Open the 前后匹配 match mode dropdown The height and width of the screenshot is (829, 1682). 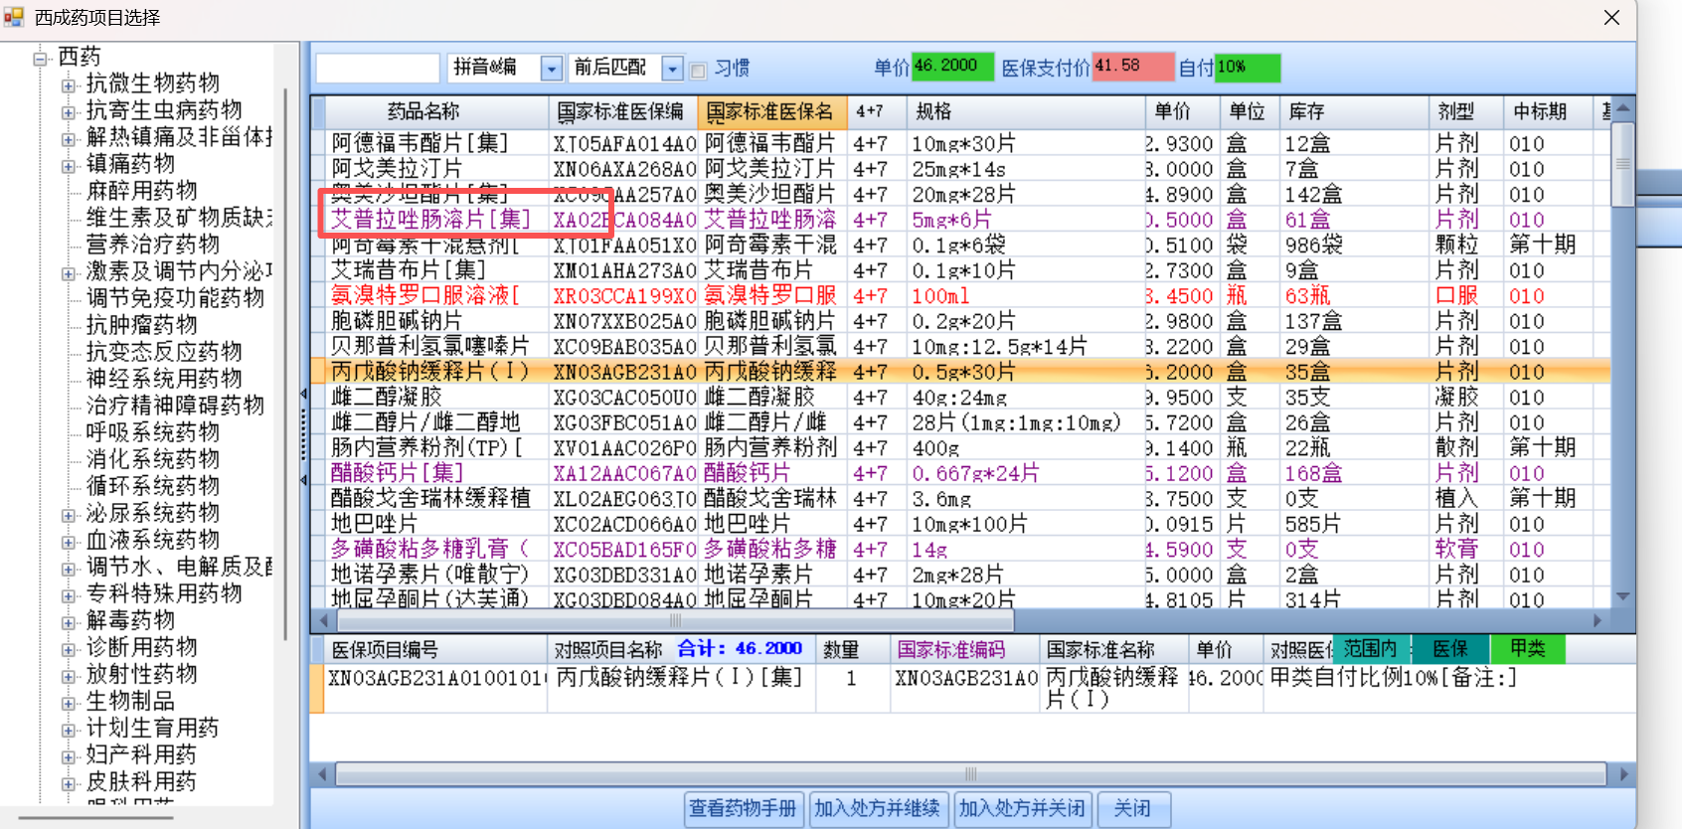[673, 68]
